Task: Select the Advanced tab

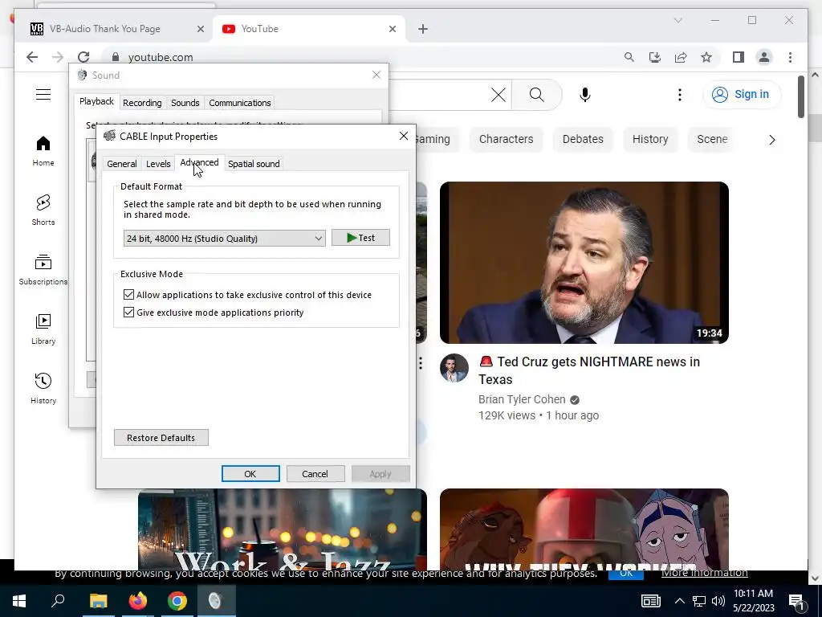Action: click(x=199, y=162)
